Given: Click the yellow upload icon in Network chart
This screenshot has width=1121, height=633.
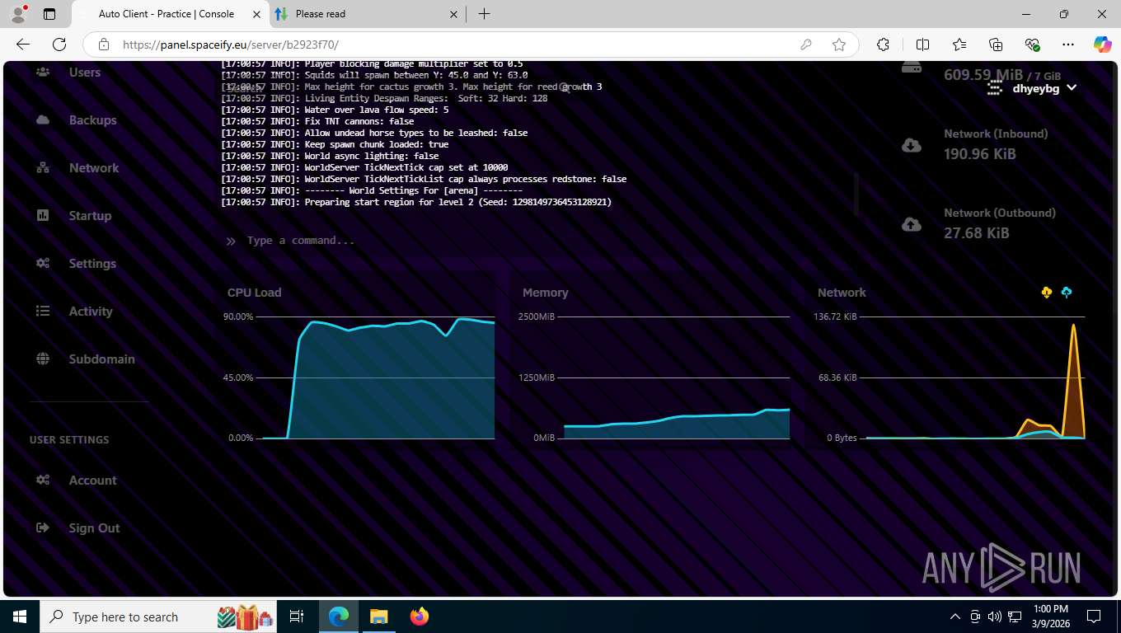Looking at the screenshot, I should pos(1047,293).
